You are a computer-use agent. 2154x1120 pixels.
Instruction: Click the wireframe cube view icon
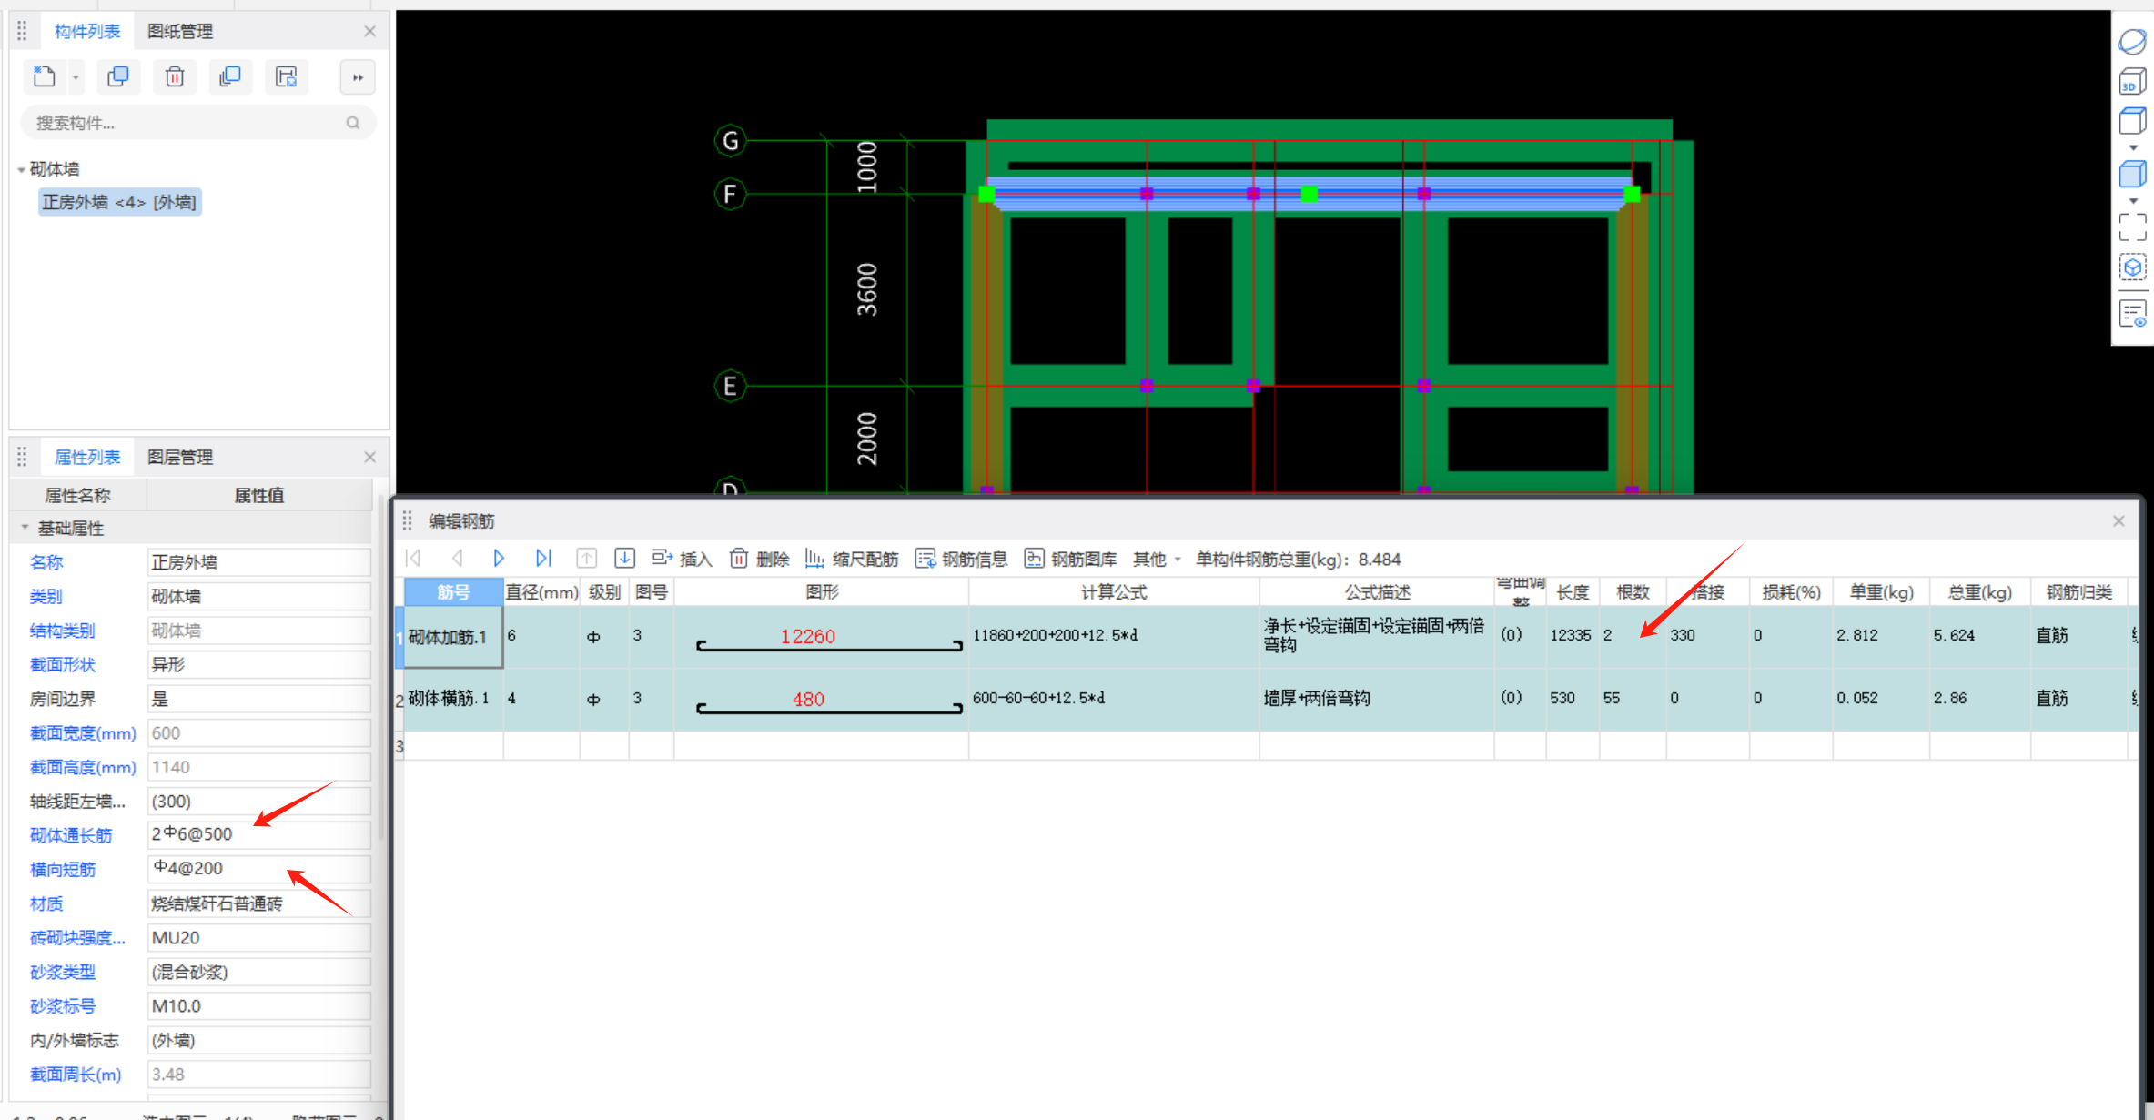2132,120
